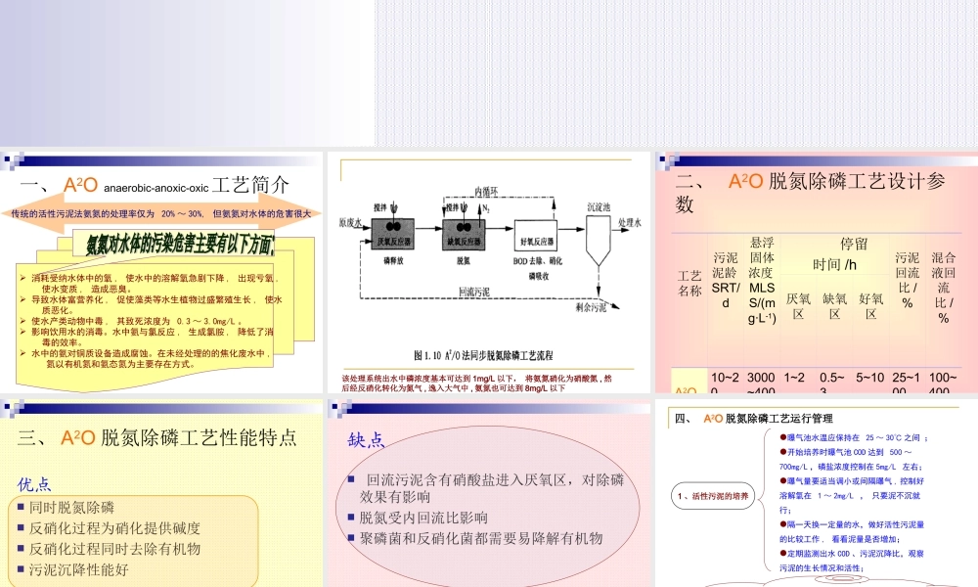Click the title 二、A²O脱氮除磷工艺设计参数
The image size is (978, 587).
pyautogui.click(x=810, y=192)
